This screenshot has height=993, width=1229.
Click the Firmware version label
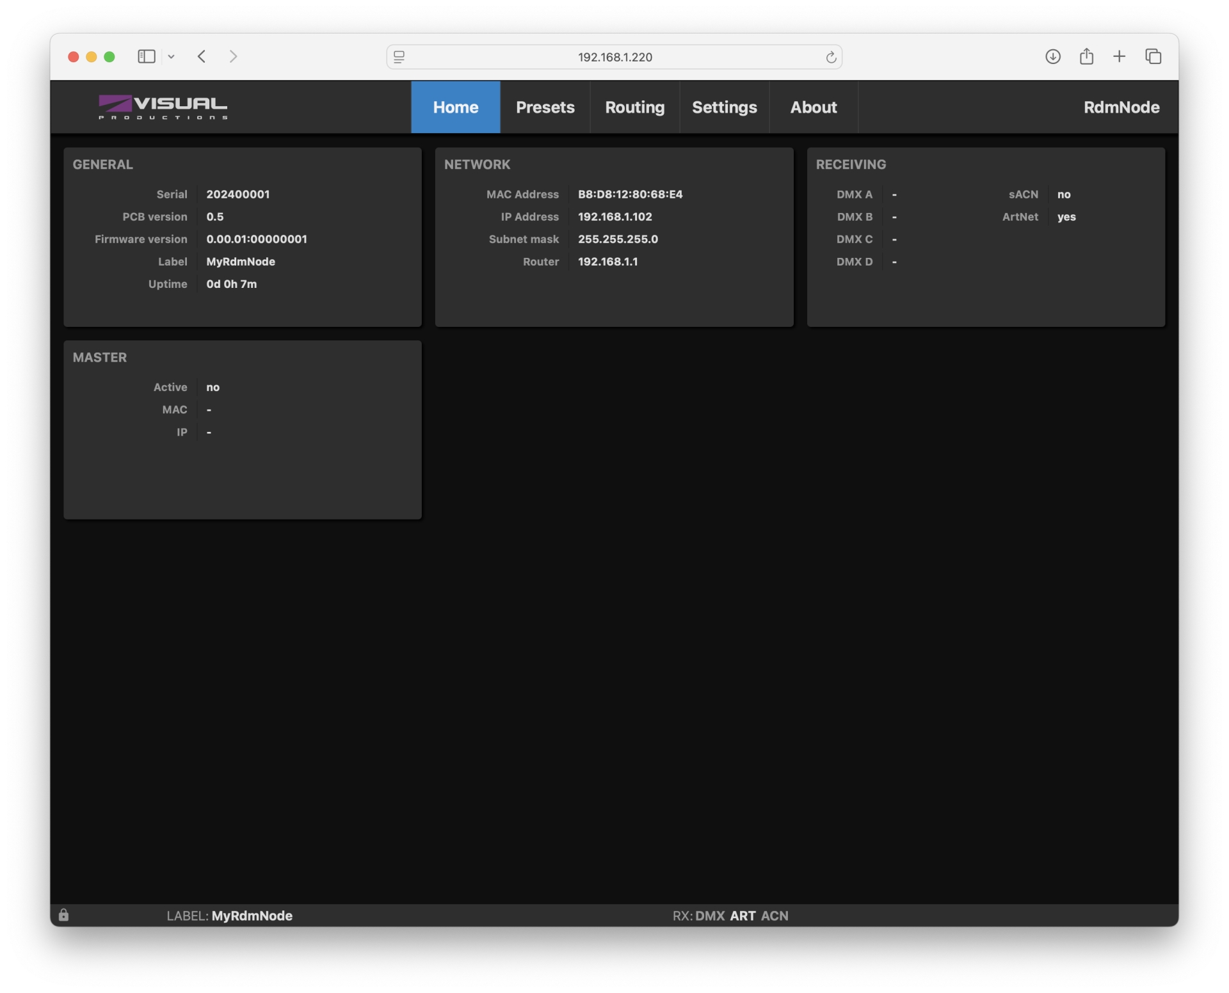(x=141, y=239)
